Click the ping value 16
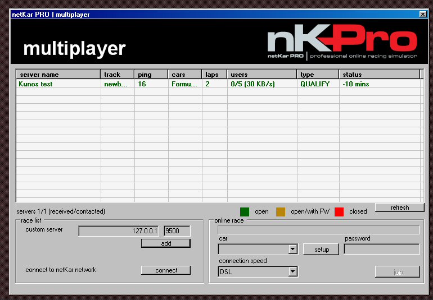 (142, 84)
